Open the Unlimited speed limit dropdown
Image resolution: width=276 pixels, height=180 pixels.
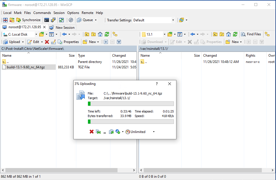click(154, 132)
